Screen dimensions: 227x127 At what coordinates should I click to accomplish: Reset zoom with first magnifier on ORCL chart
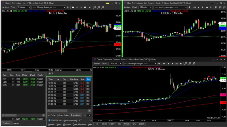click(186, 64)
